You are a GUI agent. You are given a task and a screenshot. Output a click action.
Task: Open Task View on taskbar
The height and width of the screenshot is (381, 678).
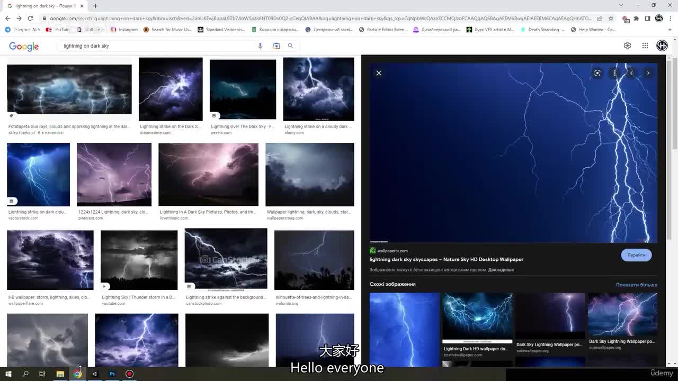click(x=42, y=374)
